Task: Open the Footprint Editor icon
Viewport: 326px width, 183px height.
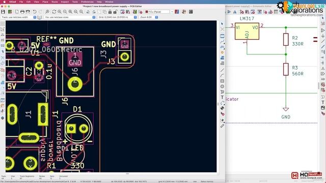Action: pos(122,12)
